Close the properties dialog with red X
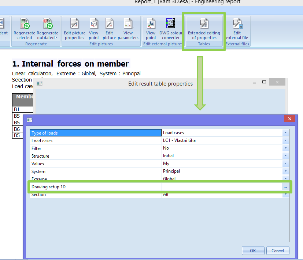The width and height of the screenshot is (303, 260). 289,119
